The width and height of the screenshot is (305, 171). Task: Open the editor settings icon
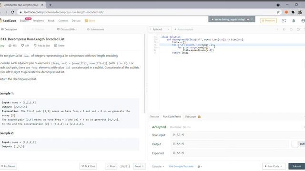tap(298, 29)
